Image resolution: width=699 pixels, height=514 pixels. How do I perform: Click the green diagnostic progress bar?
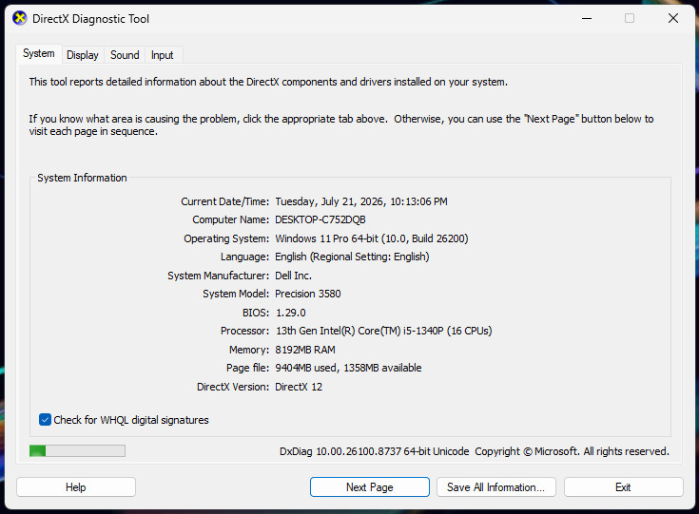77,450
